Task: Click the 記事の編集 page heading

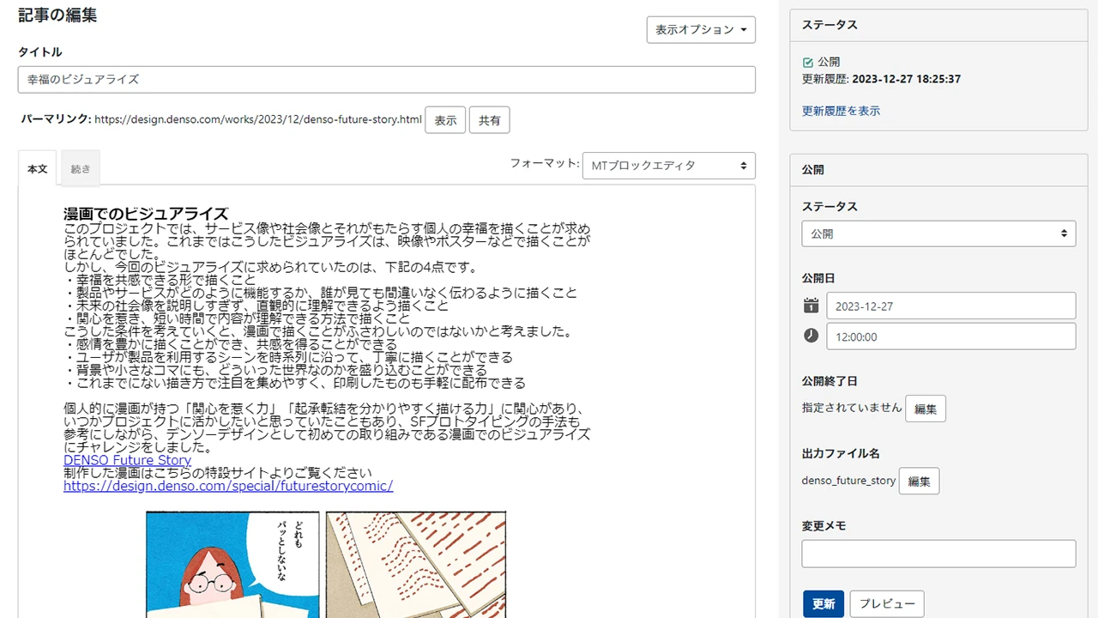Action: pos(57,15)
